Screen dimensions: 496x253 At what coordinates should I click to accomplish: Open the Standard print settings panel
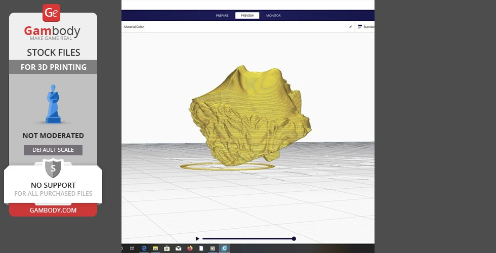coord(366,27)
